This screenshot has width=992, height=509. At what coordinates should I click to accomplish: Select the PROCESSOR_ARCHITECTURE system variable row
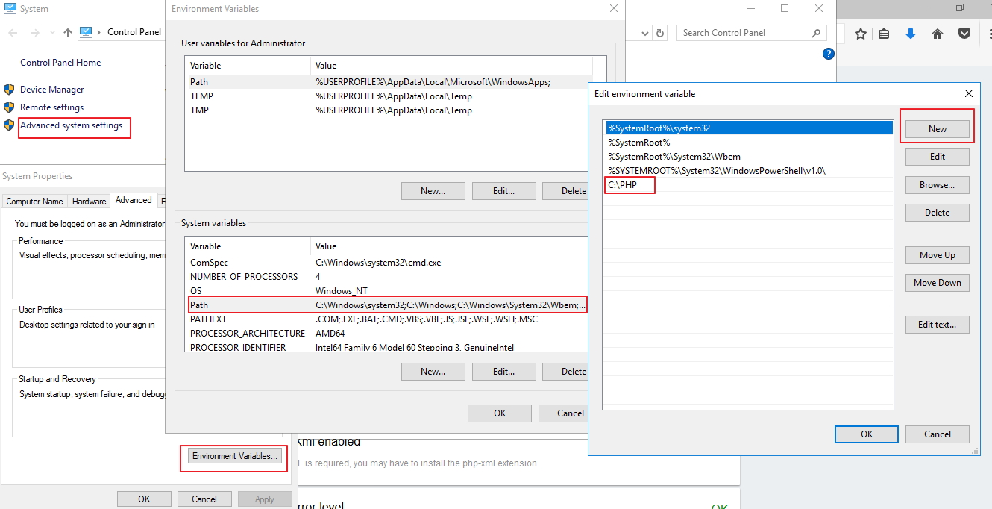tap(386, 334)
